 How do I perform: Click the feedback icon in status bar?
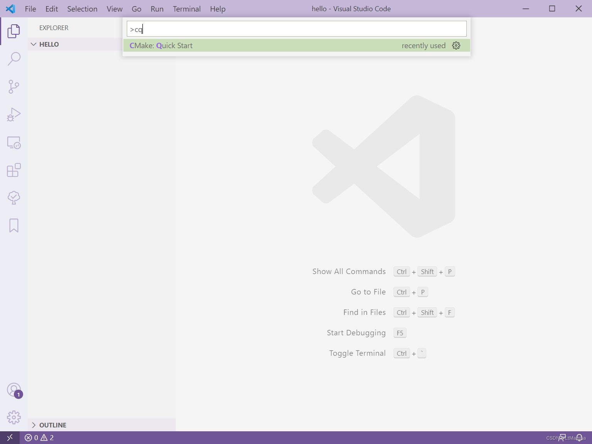pyautogui.click(x=563, y=437)
